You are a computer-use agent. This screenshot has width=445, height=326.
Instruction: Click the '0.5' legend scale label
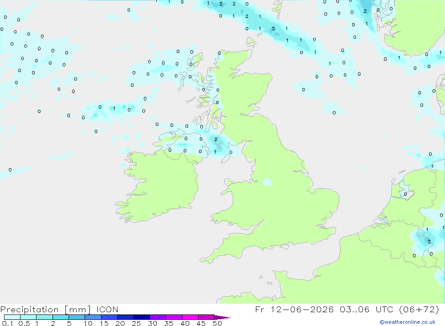[24, 323]
